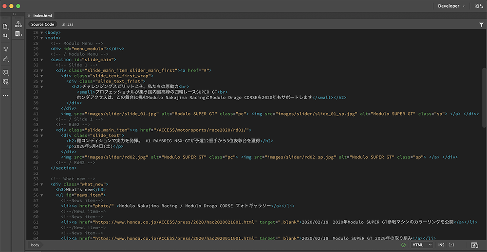Image resolution: width=487 pixels, height=252 pixels.
Task: Open the site structure tree icon
Action: [19, 24]
